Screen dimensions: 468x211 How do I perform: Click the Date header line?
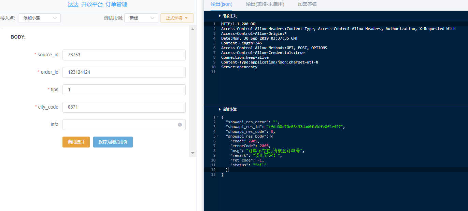[x=259, y=38]
